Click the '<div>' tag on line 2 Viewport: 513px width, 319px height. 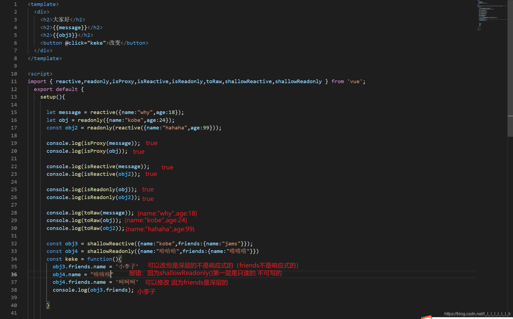click(x=41, y=12)
